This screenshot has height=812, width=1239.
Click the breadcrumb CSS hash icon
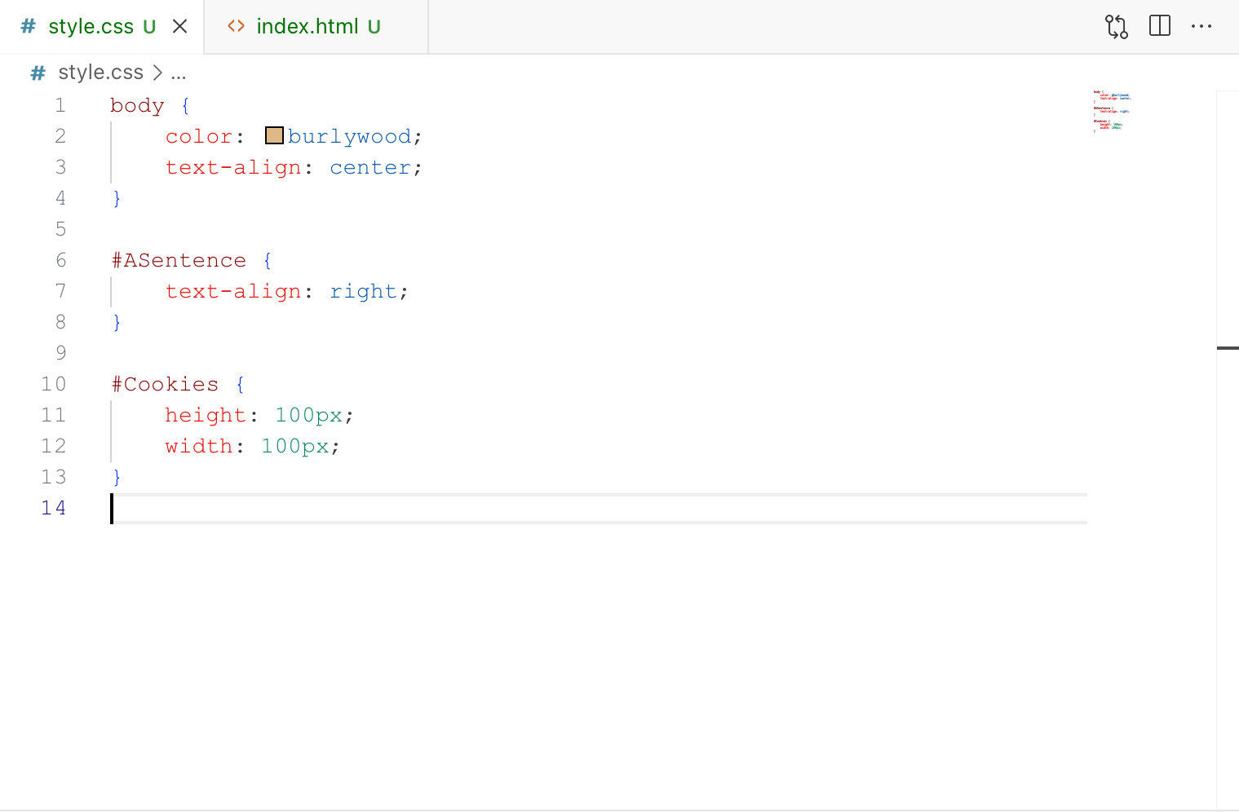click(38, 73)
